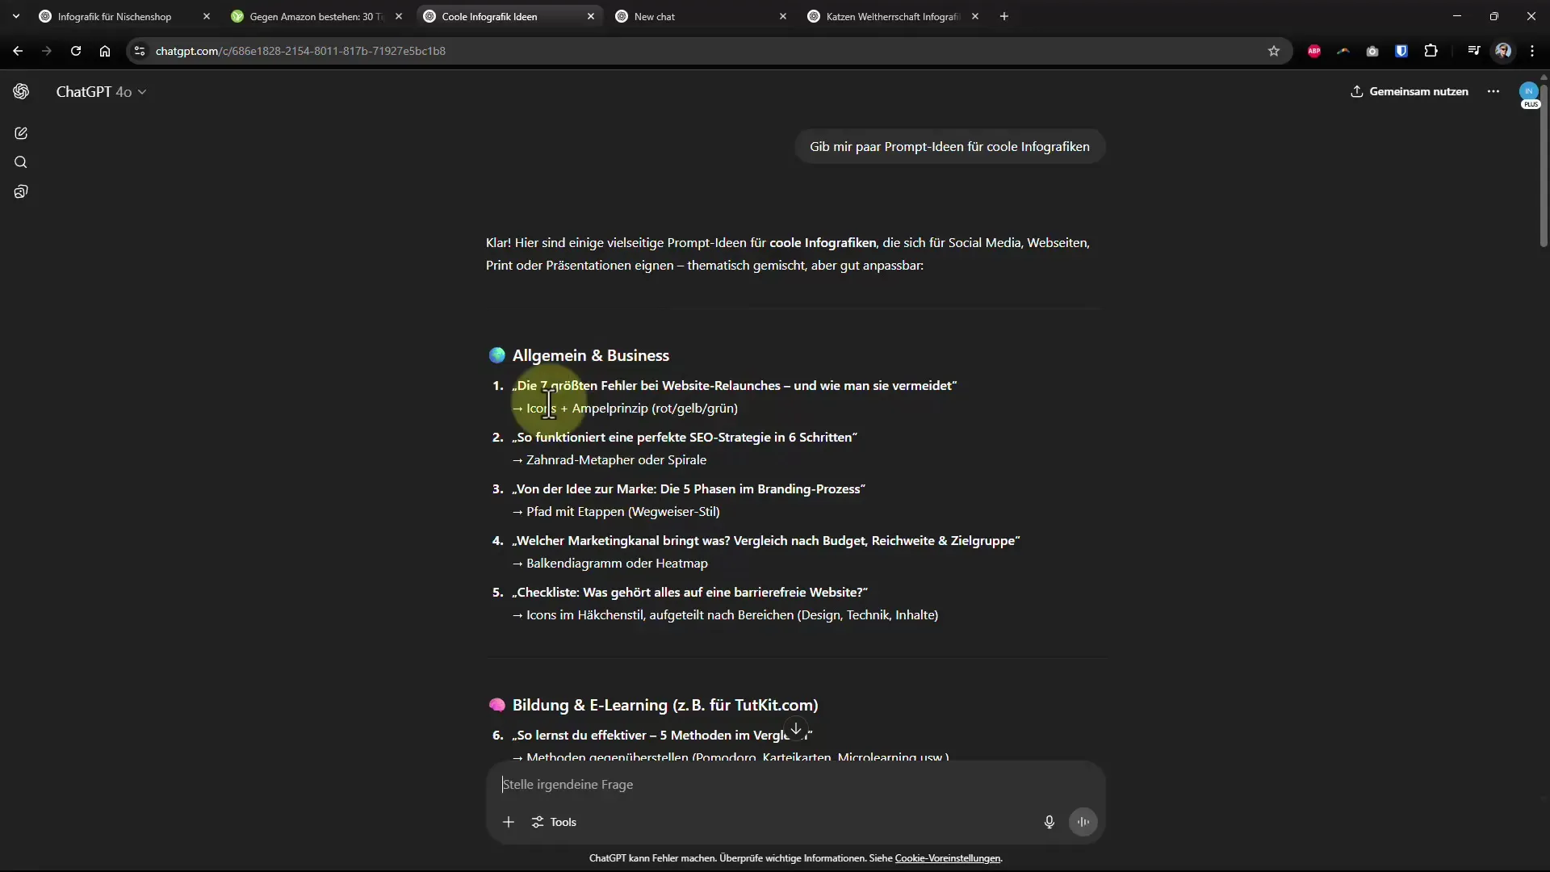1550x872 pixels.
Task: Switch to Katzen Weltherrschaft Infografik tab
Action: pos(893,16)
